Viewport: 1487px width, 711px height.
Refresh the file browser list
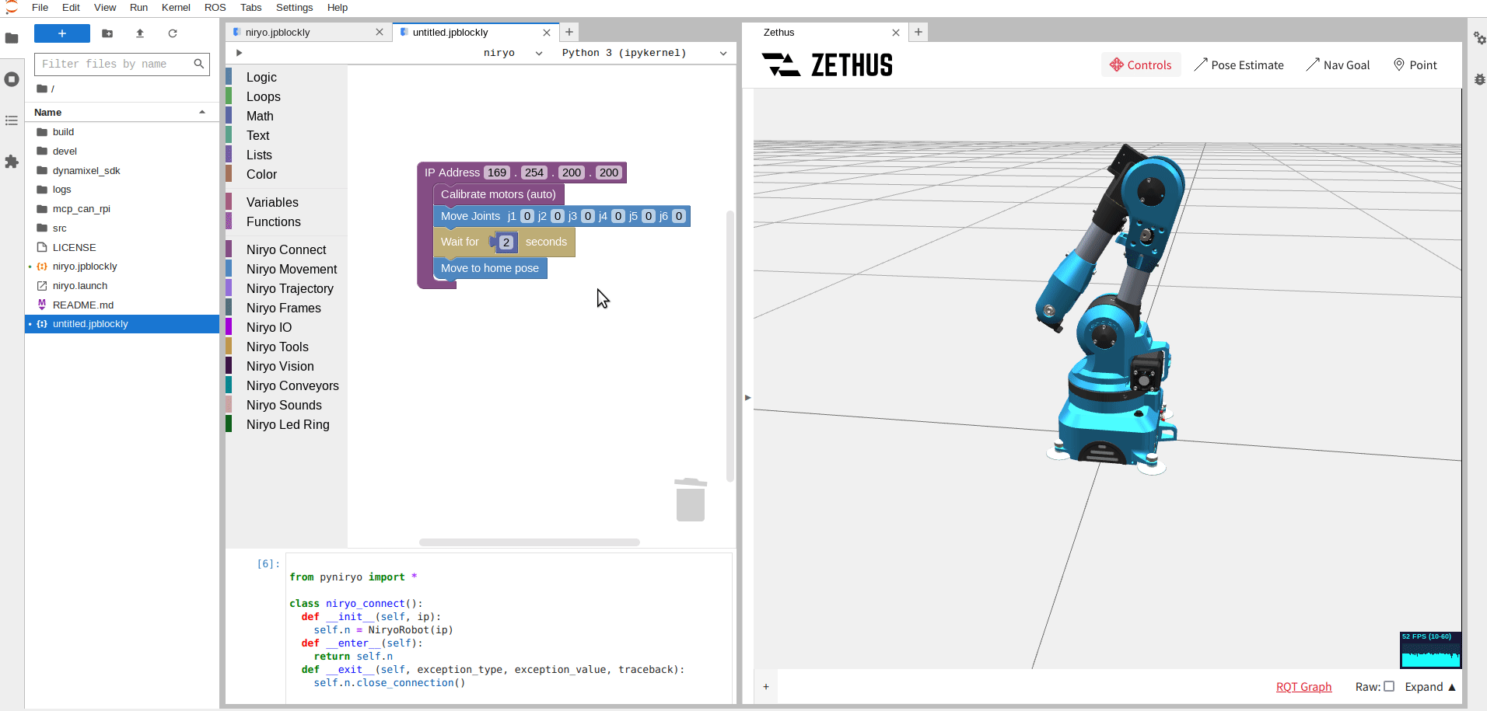(173, 33)
